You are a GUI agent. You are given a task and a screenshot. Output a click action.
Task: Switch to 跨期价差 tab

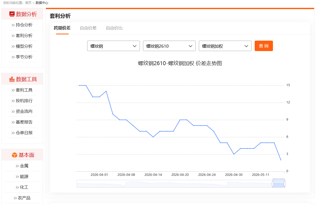pyautogui.click(x=62, y=28)
